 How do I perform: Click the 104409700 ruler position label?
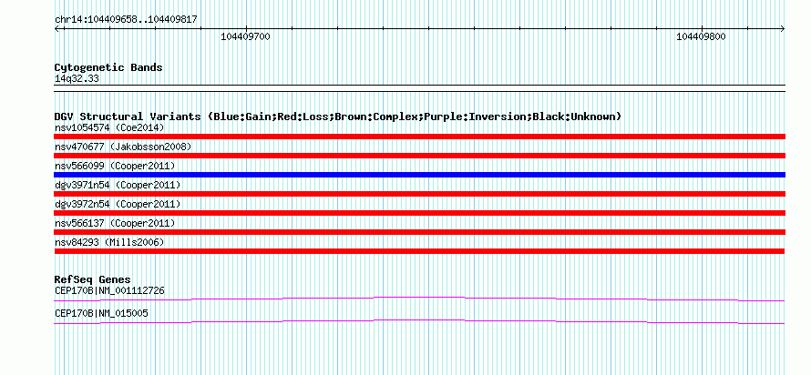pyautogui.click(x=245, y=36)
